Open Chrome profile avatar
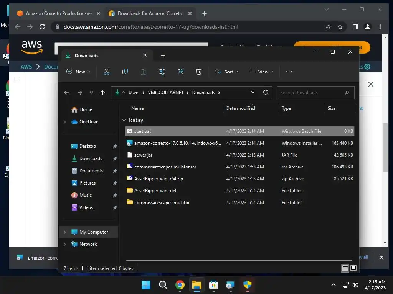 coord(368,27)
